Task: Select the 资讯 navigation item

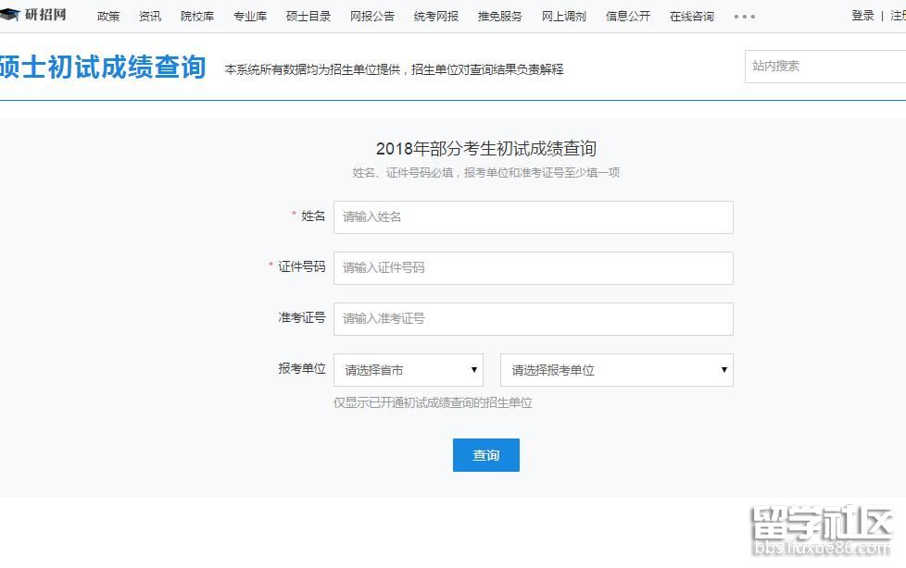Action: click(x=149, y=16)
